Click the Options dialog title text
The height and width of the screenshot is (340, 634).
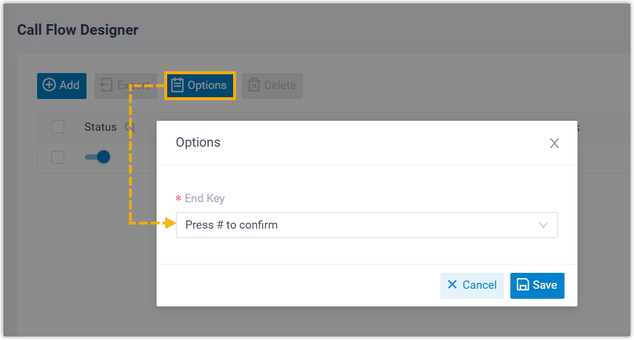coord(198,143)
